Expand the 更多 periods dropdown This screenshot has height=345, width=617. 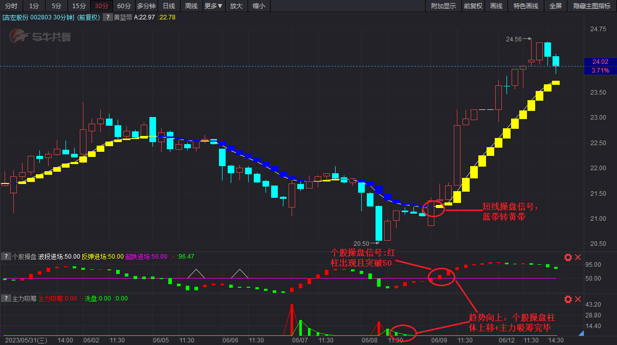coord(213,6)
